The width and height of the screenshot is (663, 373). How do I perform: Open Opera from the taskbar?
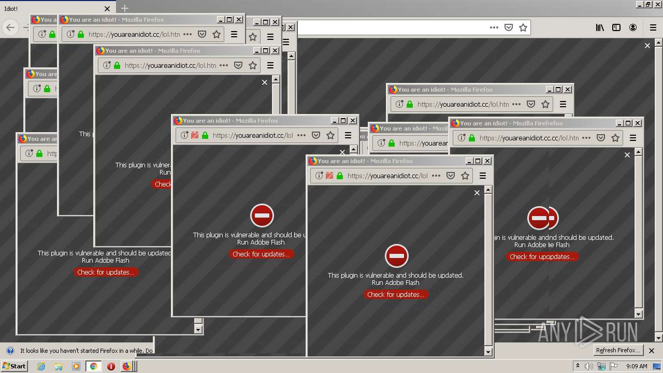click(x=111, y=366)
